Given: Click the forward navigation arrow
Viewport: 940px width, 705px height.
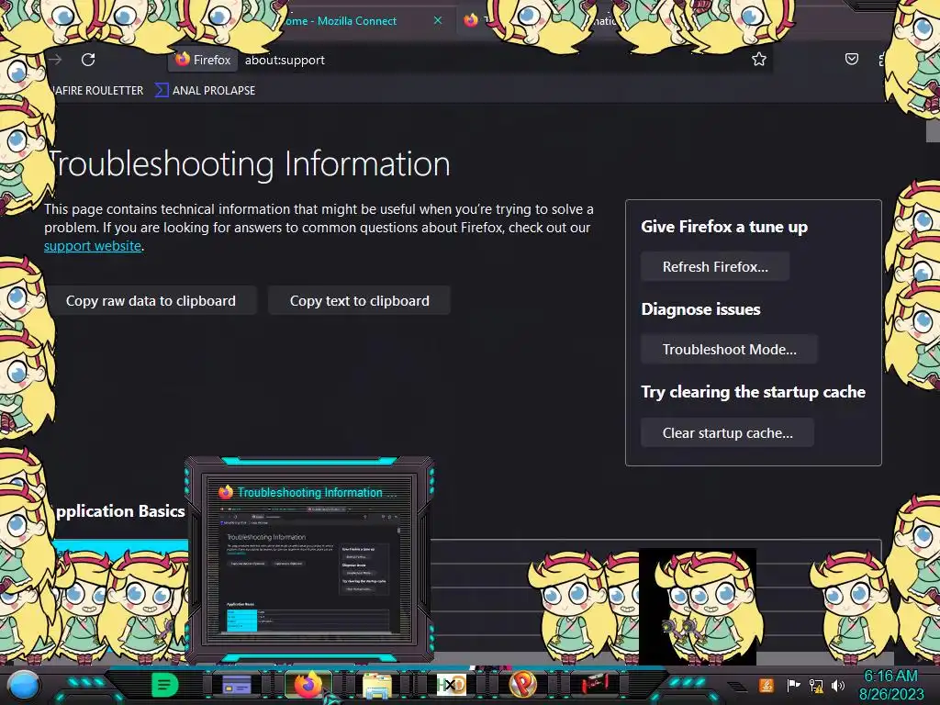Looking at the screenshot, I should 56,60.
